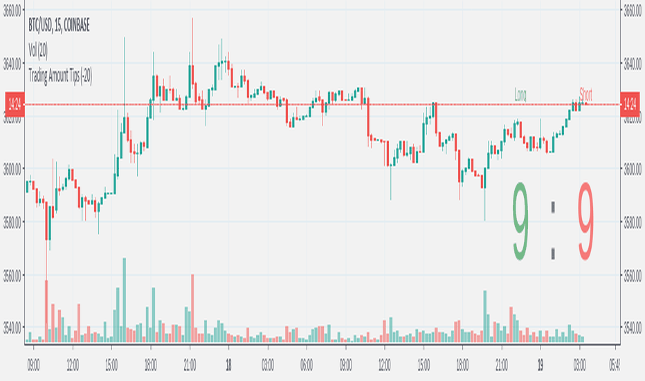645x381 pixels.
Task: Click the green Long label on the chart
Action: coord(520,95)
